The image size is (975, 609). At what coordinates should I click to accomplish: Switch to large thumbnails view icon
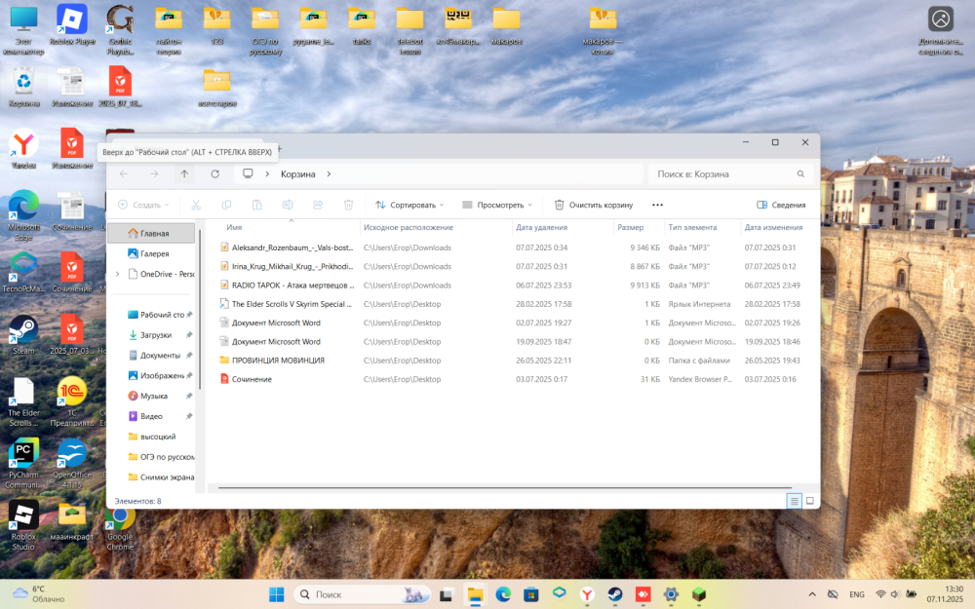pos(809,501)
